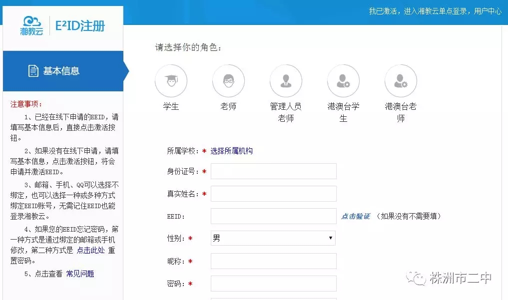Click the 身份证号 ID number field

pyautogui.click(x=272, y=171)
